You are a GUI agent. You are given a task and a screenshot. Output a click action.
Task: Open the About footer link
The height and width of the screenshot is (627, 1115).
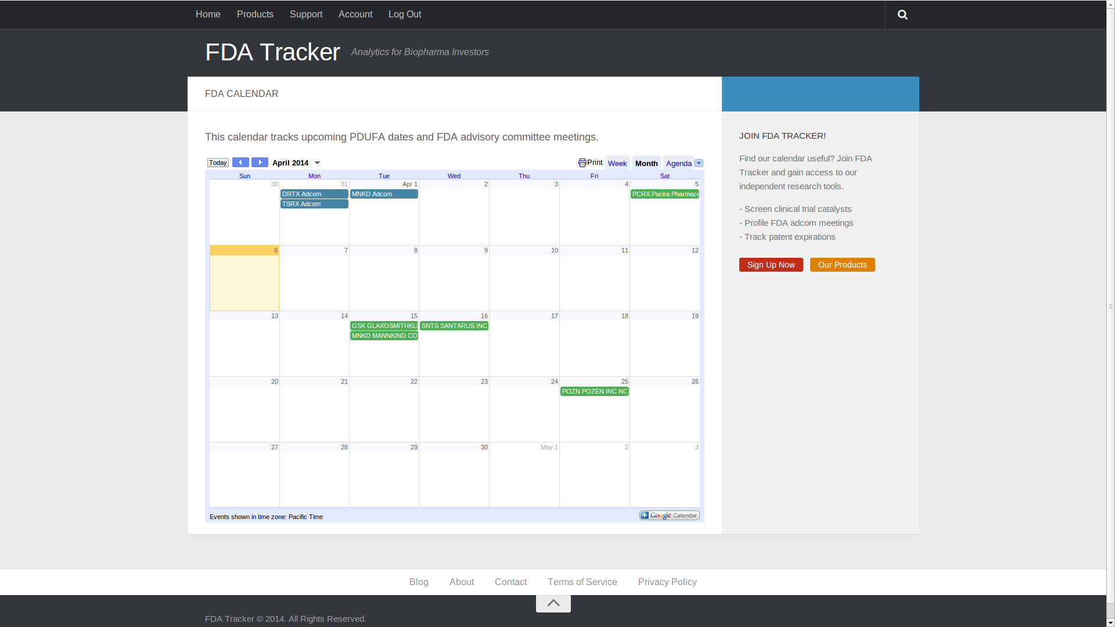pyautogui.click(x=462, y=582)
